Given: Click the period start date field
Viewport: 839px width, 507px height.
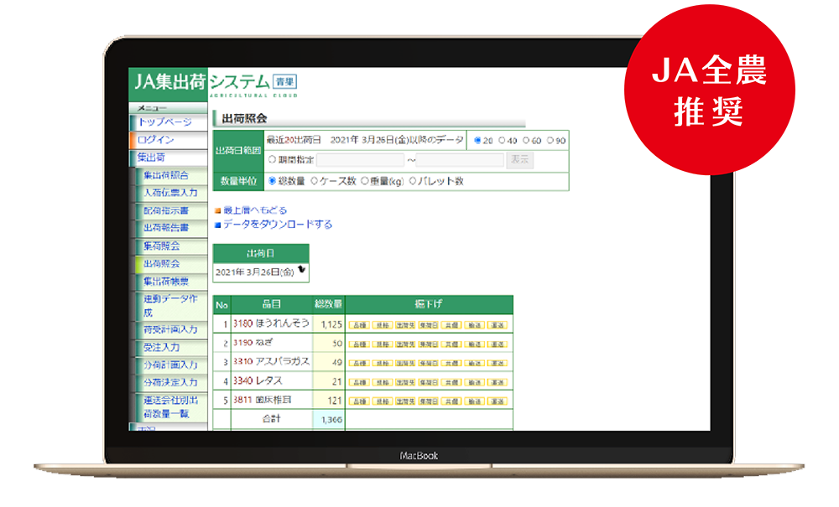Looking at the screenshot, I should tap(360, 160).
